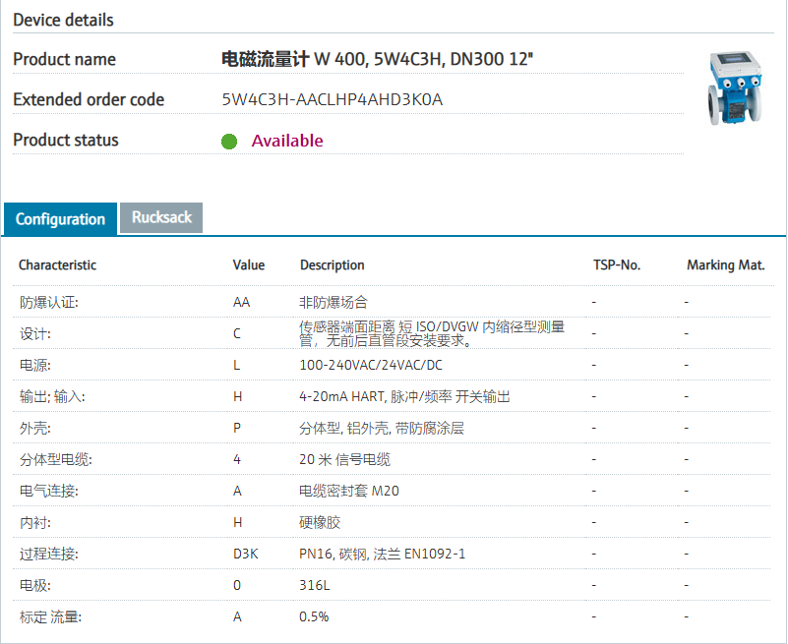
Task: Select the 硬橡胶 lining description
Action: click(x=320, y=522)
